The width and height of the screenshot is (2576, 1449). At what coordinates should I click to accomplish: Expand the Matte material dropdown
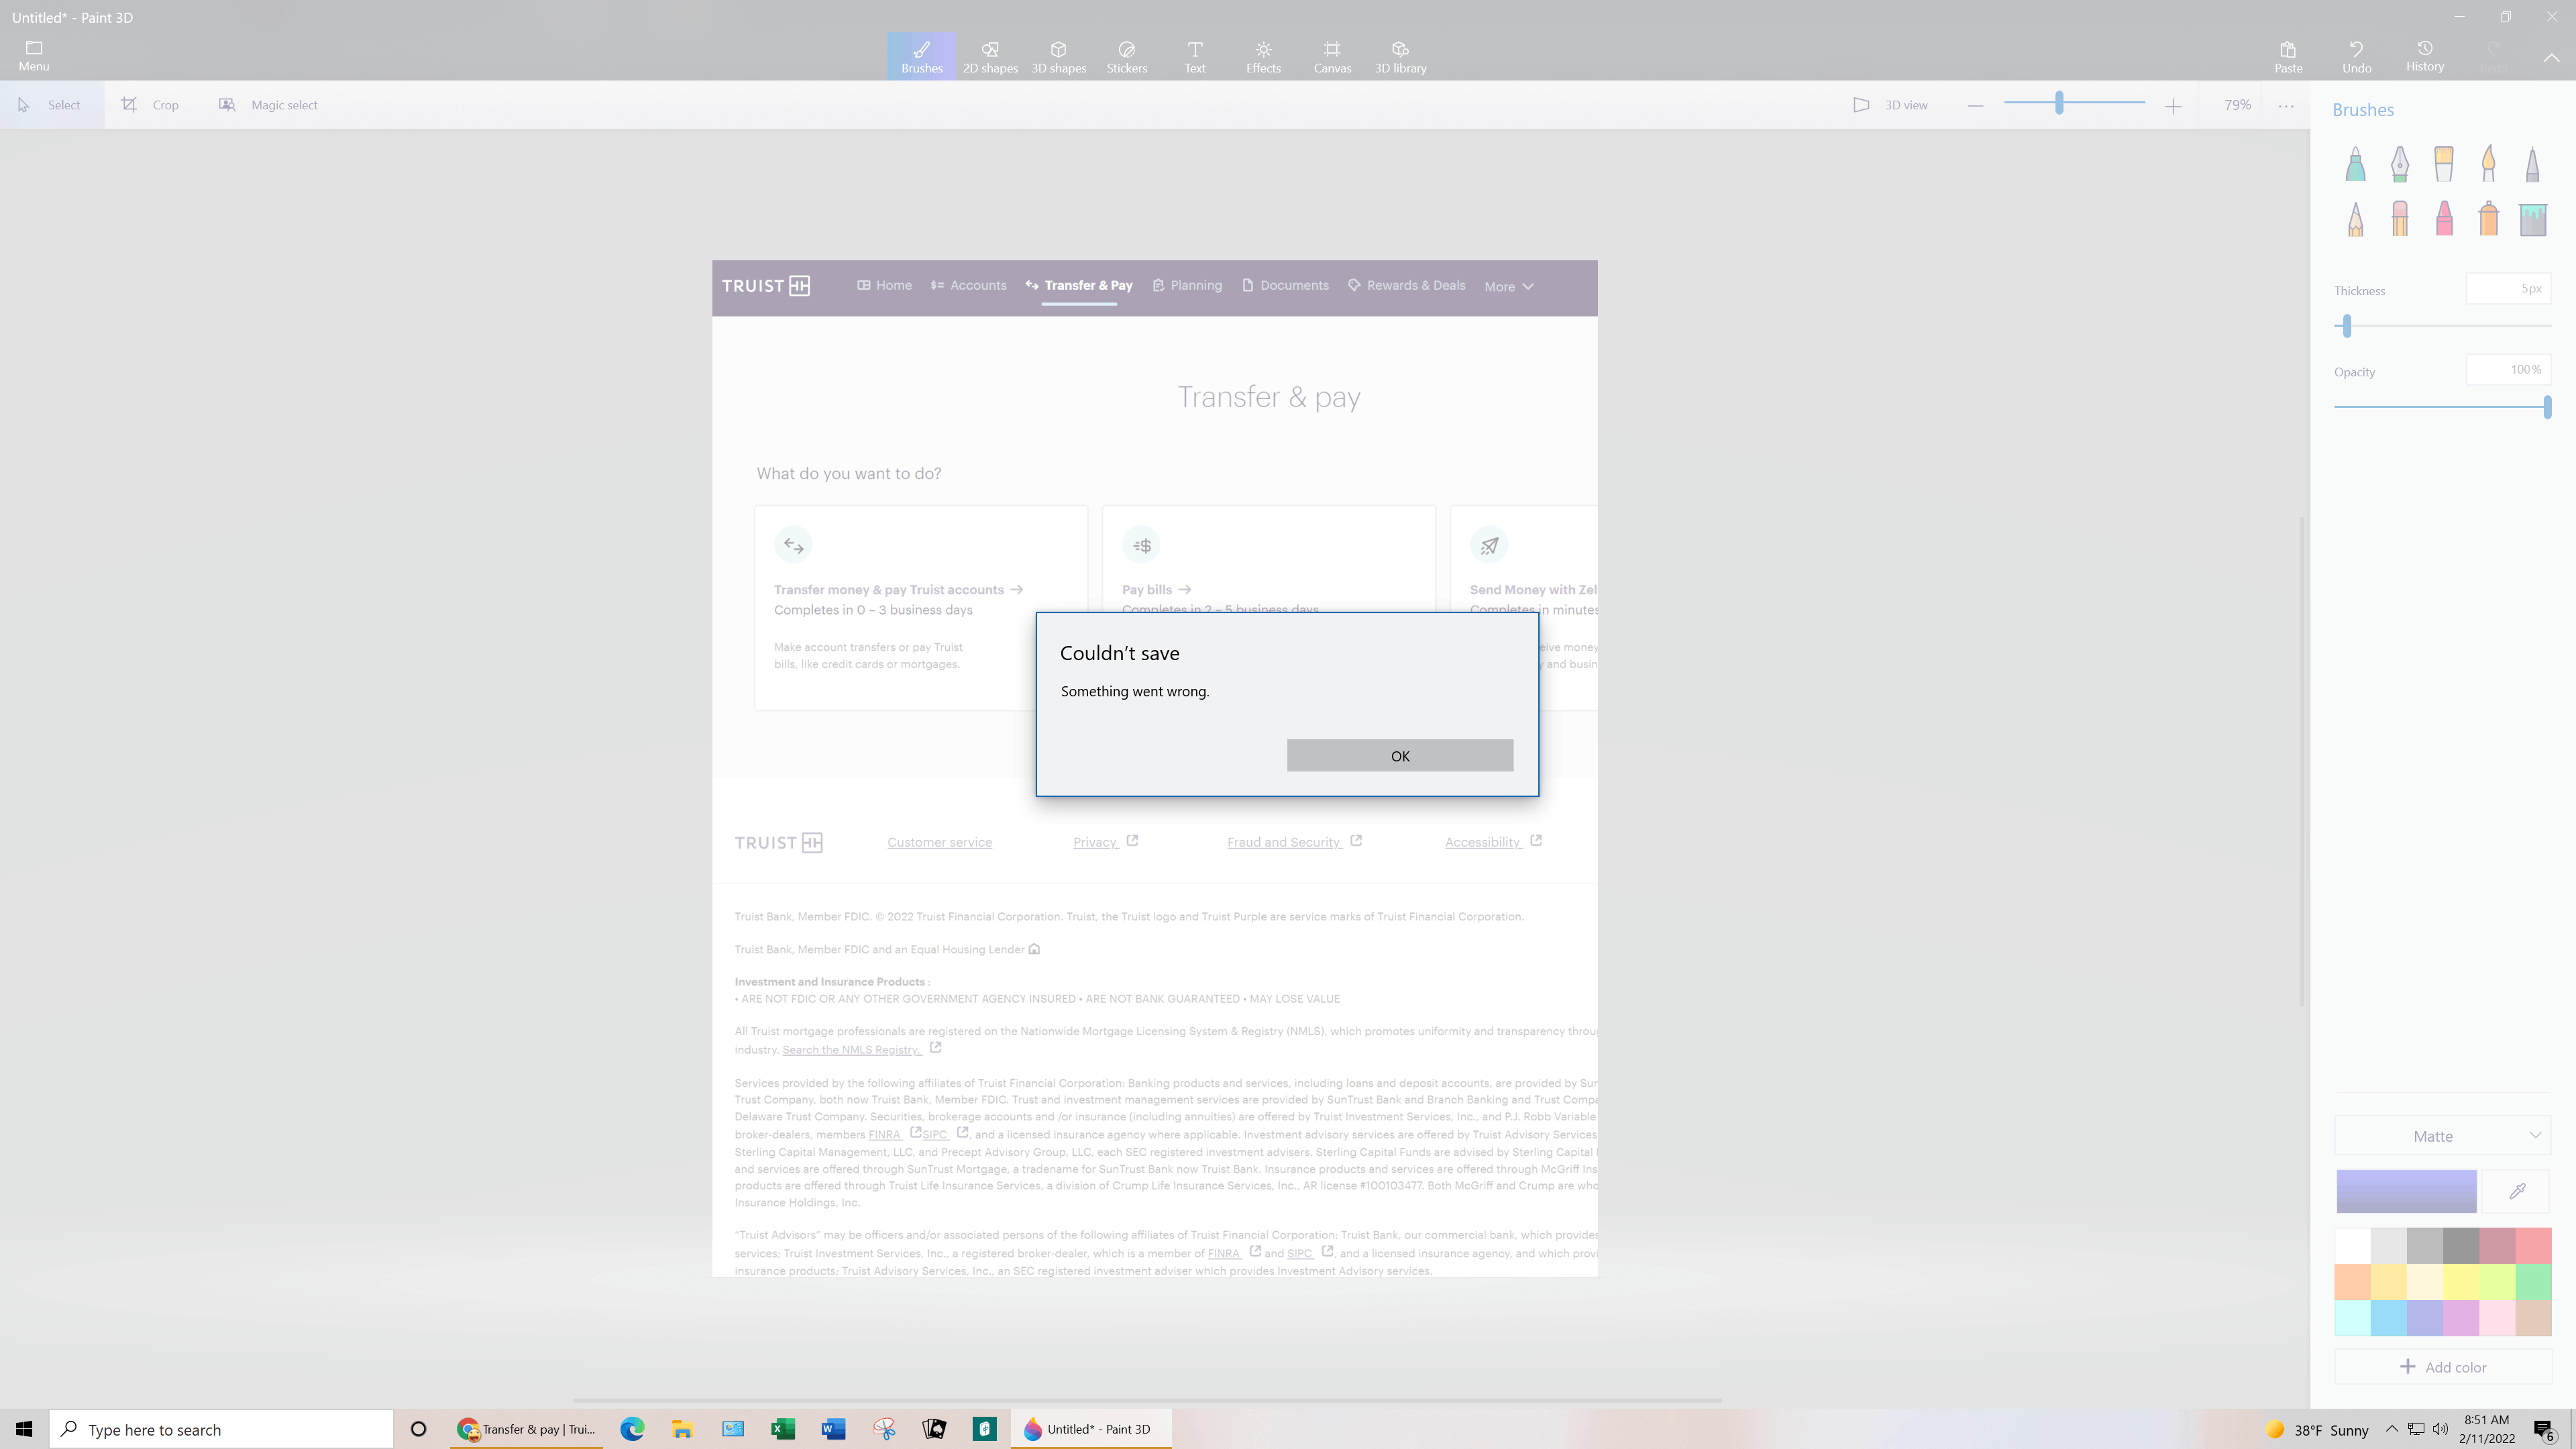click(2442, 1136)
